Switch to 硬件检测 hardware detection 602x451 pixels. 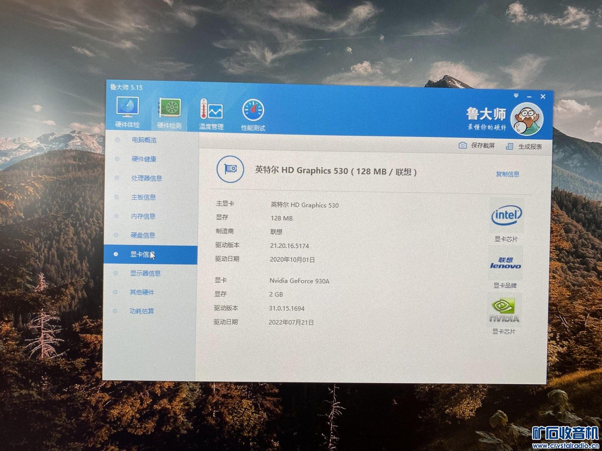169,113
